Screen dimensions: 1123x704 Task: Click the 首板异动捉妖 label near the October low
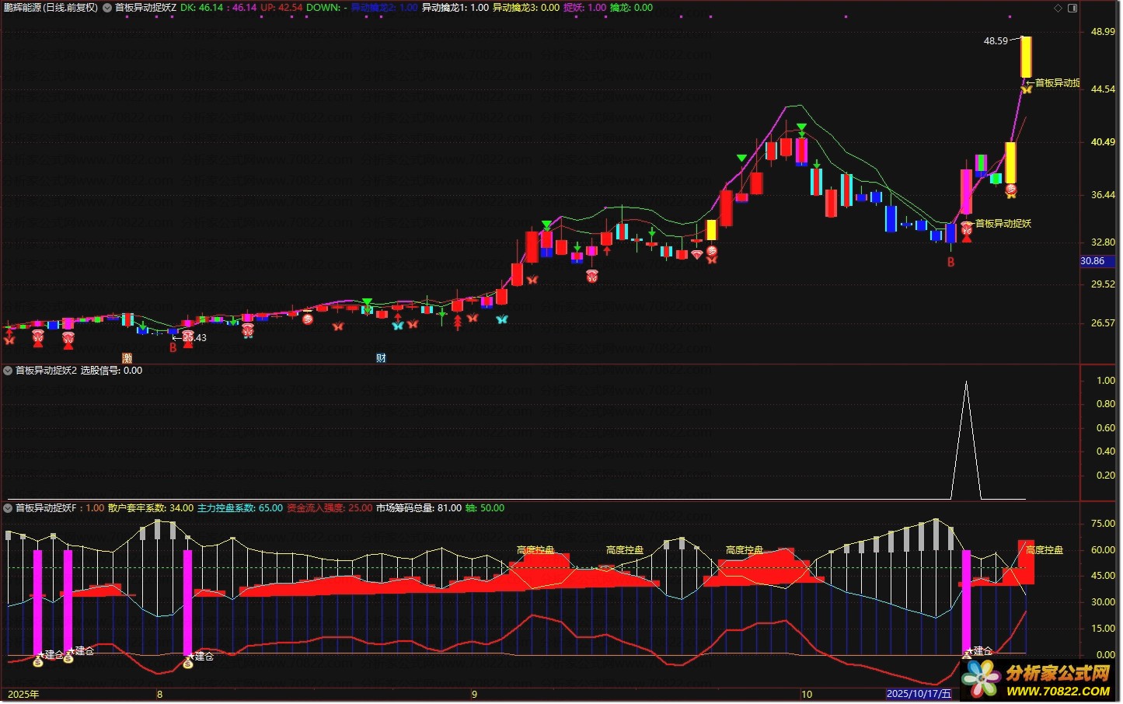tap(1003, 224)
